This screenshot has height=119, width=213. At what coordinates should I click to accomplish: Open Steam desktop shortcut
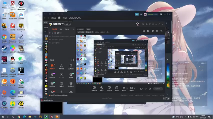[4, 49]
